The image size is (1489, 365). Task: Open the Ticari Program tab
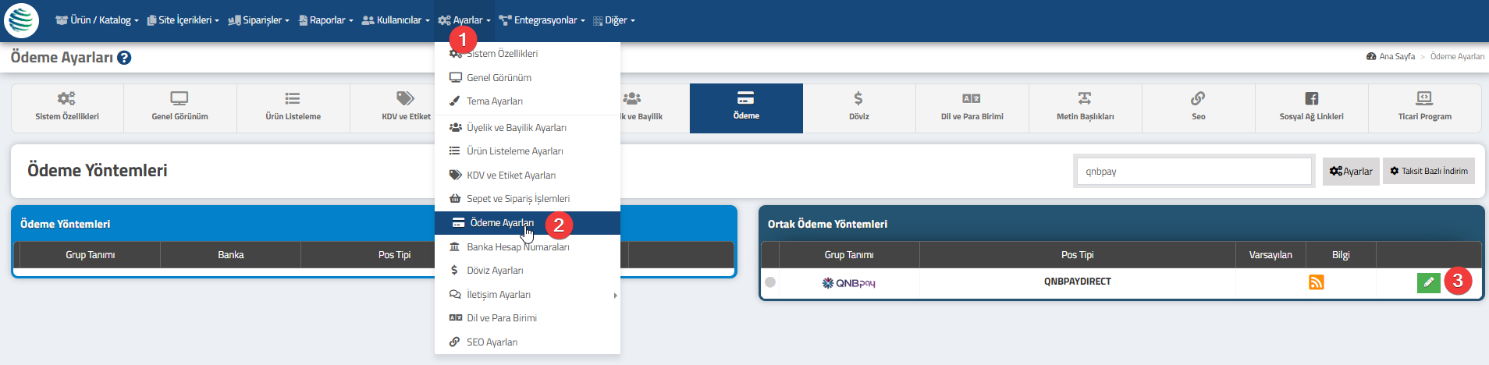point(1424,108)
